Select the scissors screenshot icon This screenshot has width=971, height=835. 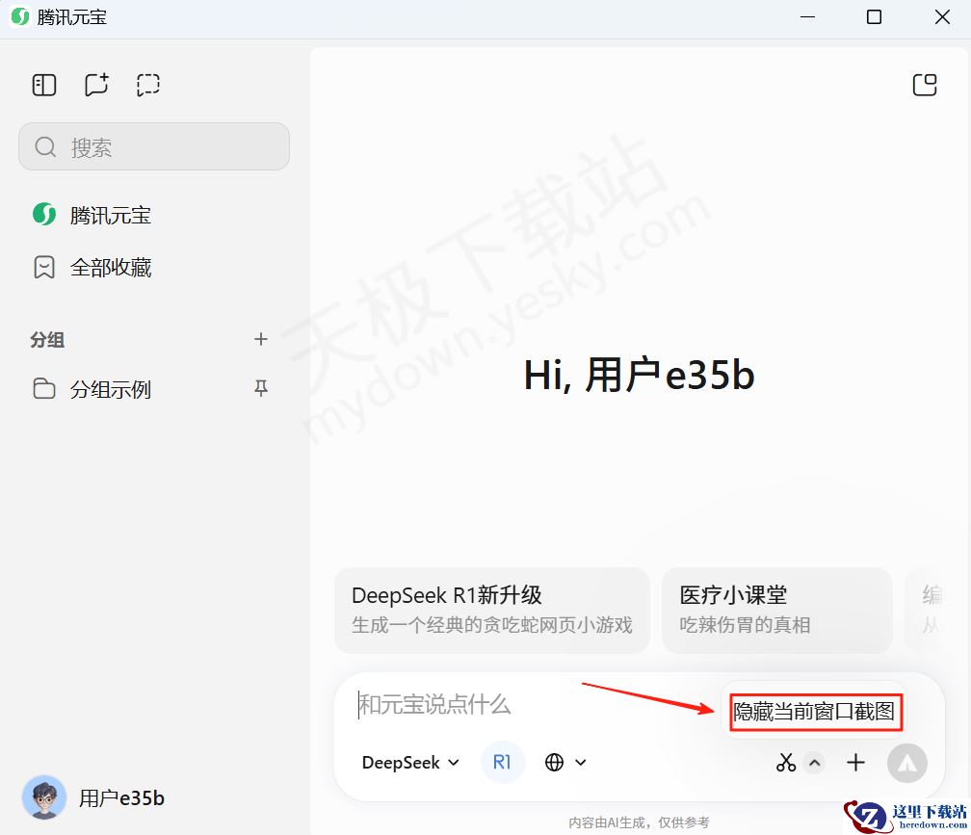pos(786,762)
